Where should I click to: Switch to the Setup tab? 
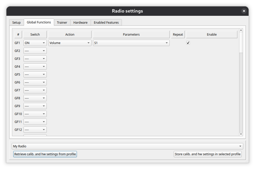16,23
